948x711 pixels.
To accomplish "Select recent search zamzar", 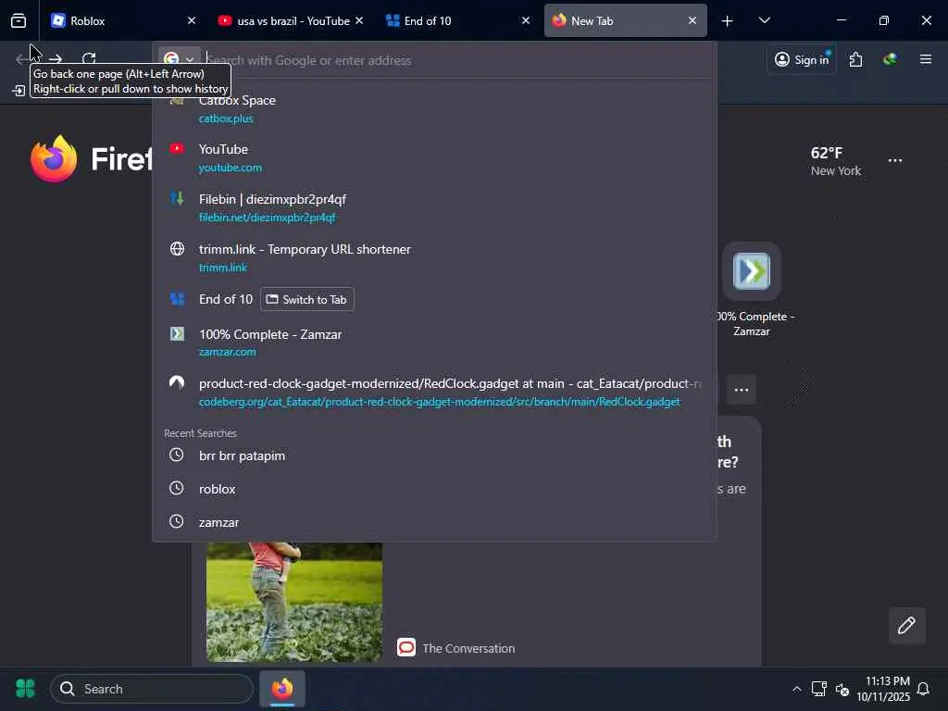I will tap(434, 522).
